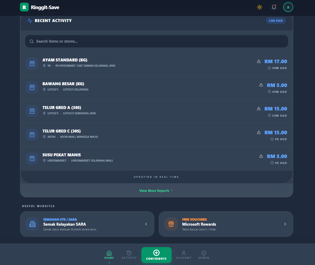
Task: Click the Semakan STR/SARA document icon
Action: coord(32,224)
